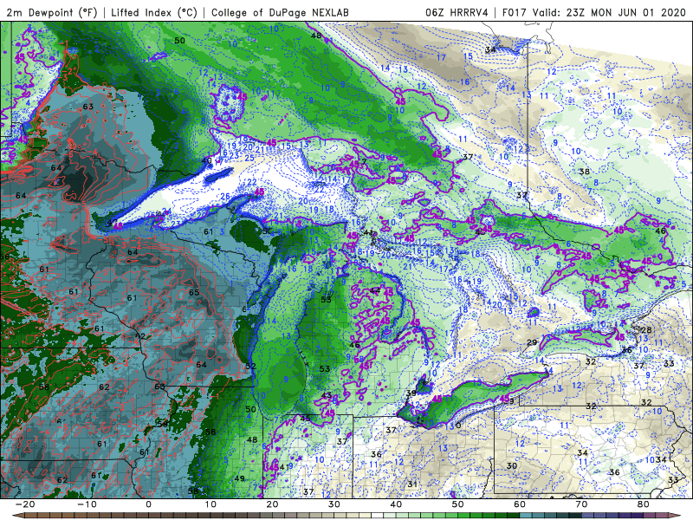This screenshot has height=520, width=693.
Task: Click the black '31' value in Ohio
Action: point(412,484)
